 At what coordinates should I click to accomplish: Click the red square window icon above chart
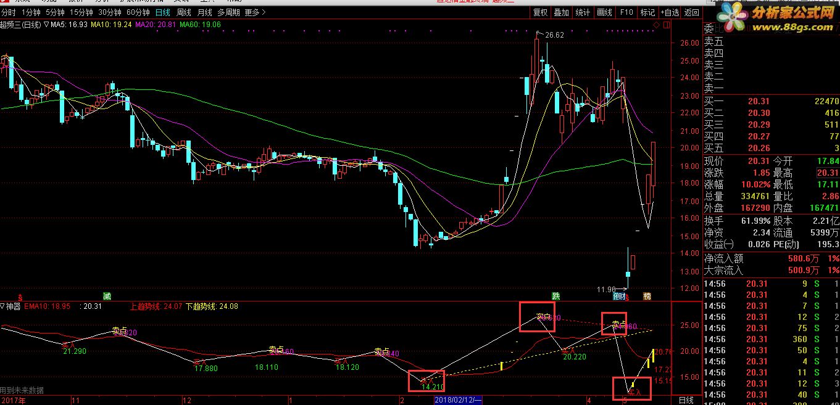666,24
